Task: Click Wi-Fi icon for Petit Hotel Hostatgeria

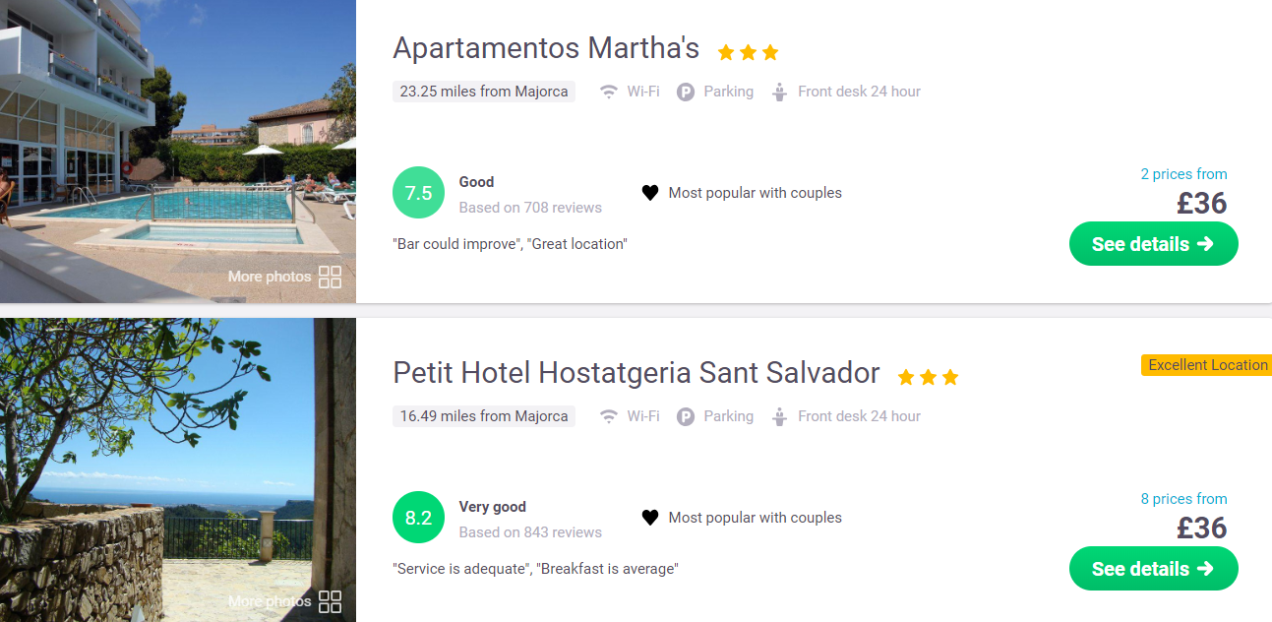Action: click(x=609, y=416)
